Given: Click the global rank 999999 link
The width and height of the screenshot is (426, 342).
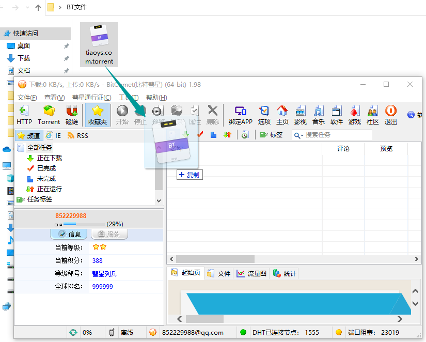Looking at the screenshot, I should 102,287.
